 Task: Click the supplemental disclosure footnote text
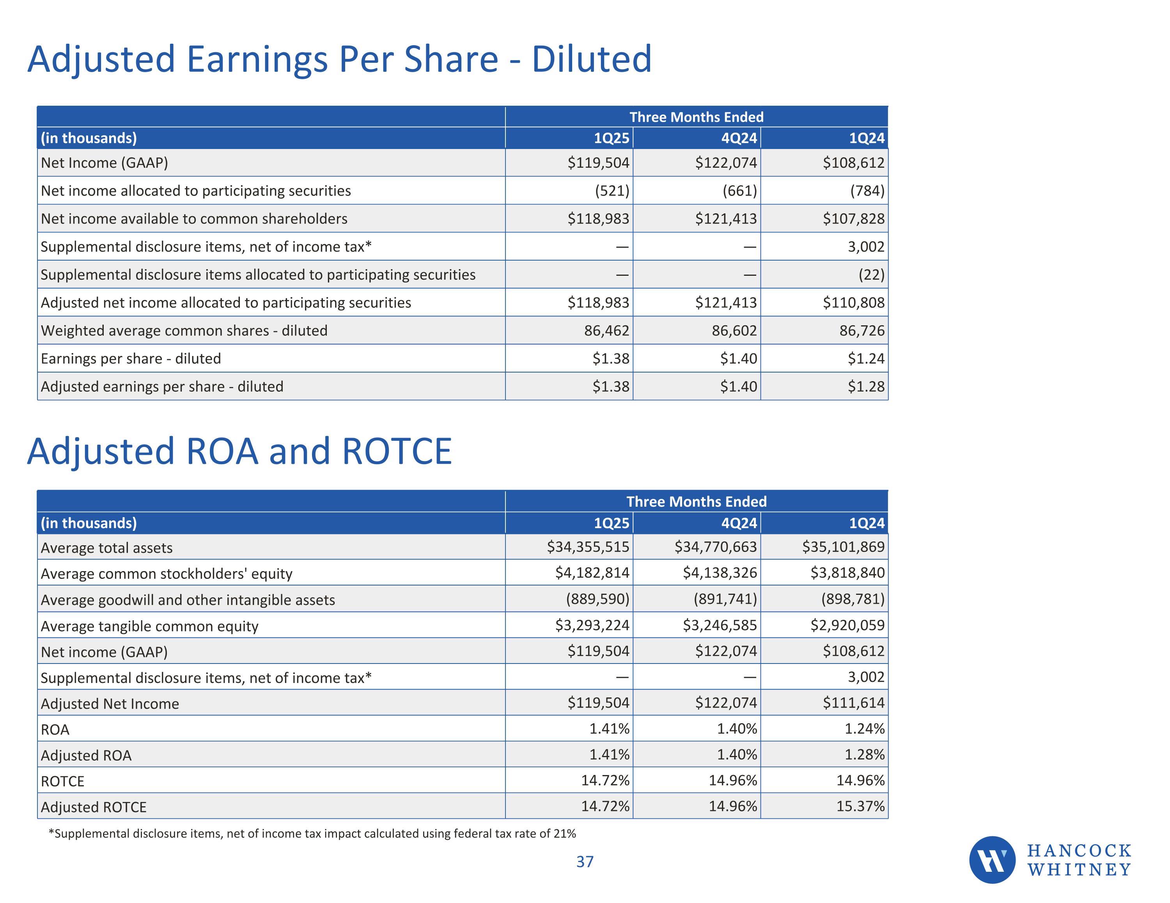(x=312, y=833)
